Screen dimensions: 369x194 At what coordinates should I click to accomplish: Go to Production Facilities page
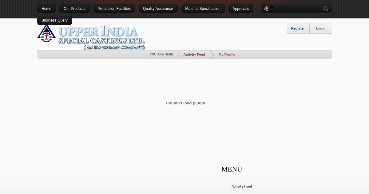[114, 9]
